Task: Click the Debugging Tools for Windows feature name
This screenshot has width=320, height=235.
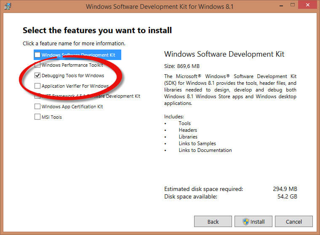Action: click(73, 76)
